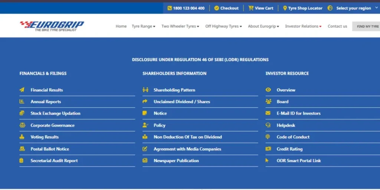Open the Corporate Governance link
This screenshot has height=190, width=380.
click(52, 125)
